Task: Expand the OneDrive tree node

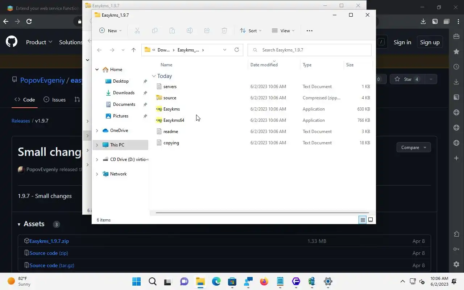Action: pyautogui.click(x=97, y=130)
